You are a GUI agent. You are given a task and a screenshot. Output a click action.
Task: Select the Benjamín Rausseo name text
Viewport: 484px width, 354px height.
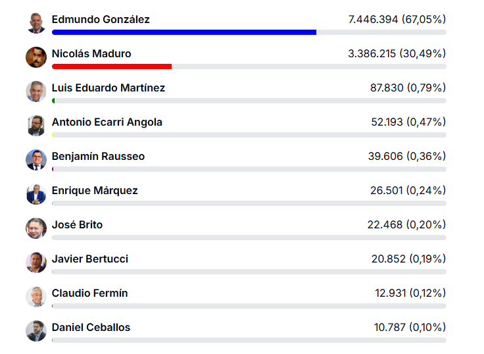(98, 157)
